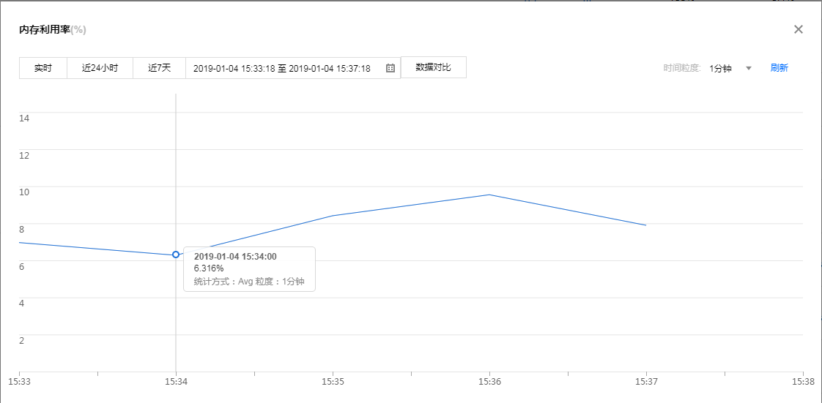Select the line vertex at 15:35

333,216
